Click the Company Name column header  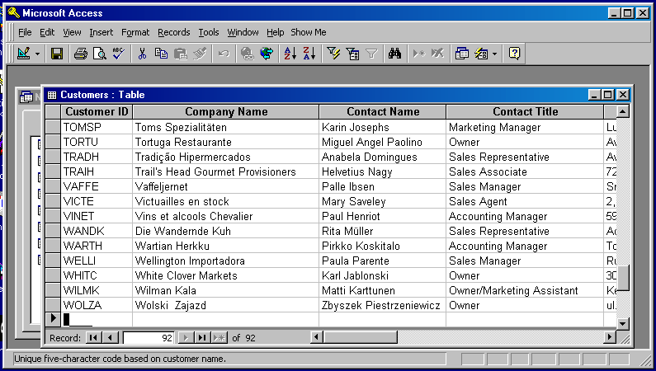coord(225,111)
